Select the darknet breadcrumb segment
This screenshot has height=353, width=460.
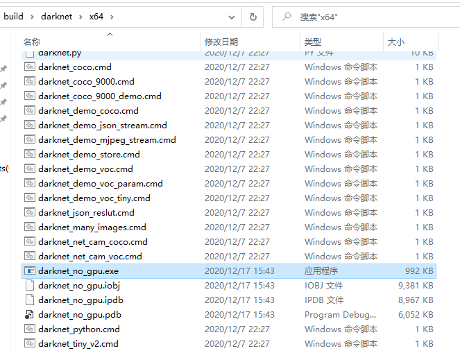57,17
